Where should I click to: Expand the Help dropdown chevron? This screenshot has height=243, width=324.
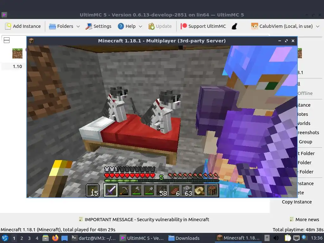pos(140,27)
